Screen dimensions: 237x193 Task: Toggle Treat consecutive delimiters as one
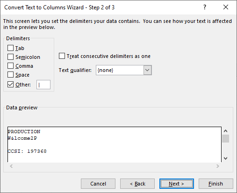click(x=62, y=56)
